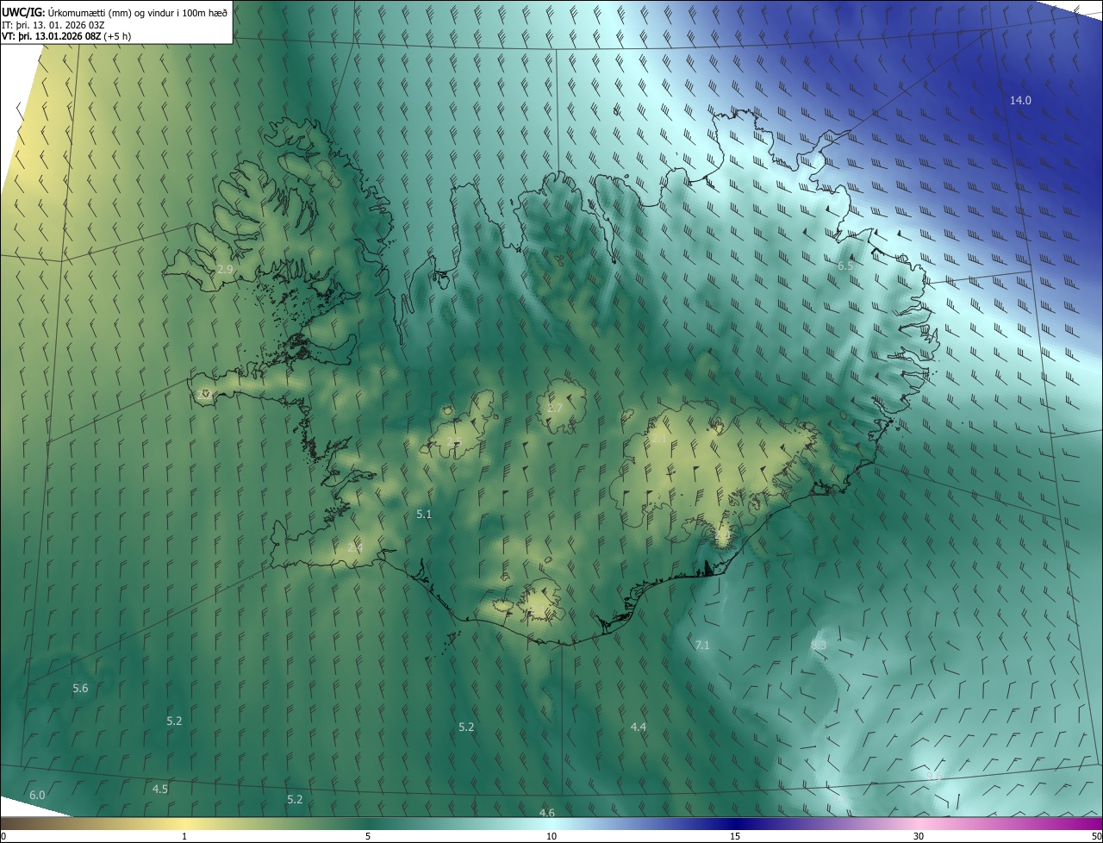1103x843 pixels.
Task: Click the 14.0 precipitation value
Action: coord(1020,101)
